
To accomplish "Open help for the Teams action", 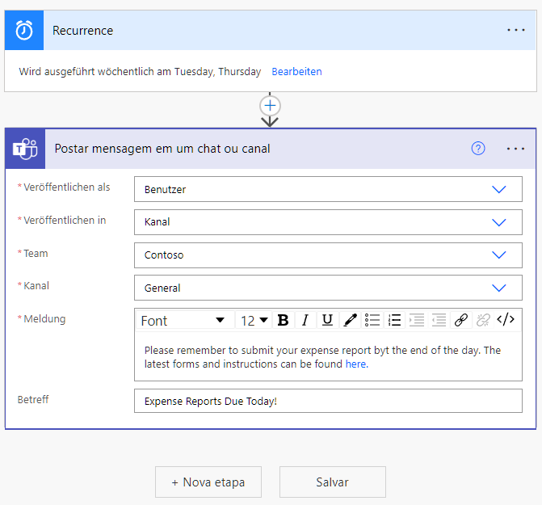I will click(x=478, y=149).
